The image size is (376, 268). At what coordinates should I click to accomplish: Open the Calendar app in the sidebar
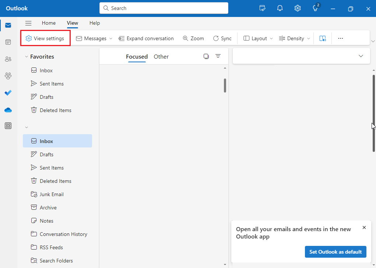click(x=8, y=42)
